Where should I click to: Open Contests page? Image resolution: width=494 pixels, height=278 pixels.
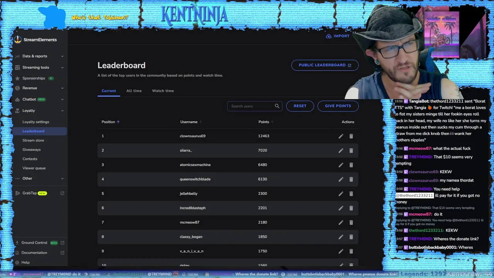pyautogui.click(x=30, y=159)
